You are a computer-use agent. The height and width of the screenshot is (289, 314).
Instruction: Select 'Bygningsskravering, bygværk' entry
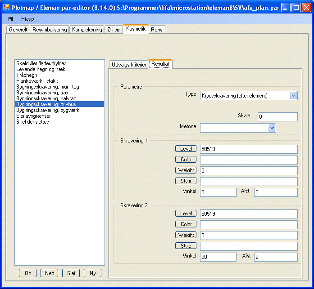tap(59, 110)
